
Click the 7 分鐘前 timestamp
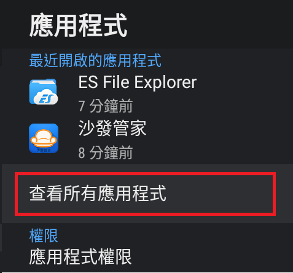106,106
